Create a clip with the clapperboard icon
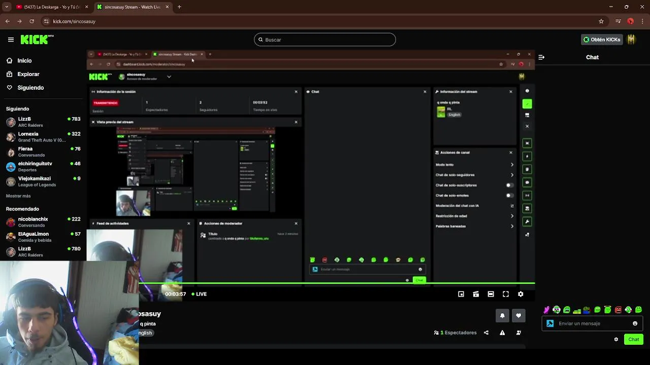Screen dimensions: 650x365 pyautogui.click(x=476, y=294)
